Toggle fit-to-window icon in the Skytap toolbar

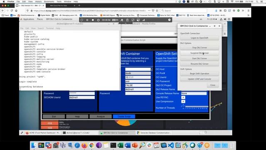pos(133,20)
